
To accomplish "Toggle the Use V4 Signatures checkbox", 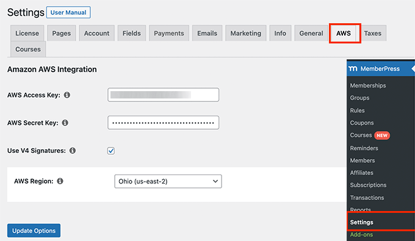I will [x=111, y=151].
